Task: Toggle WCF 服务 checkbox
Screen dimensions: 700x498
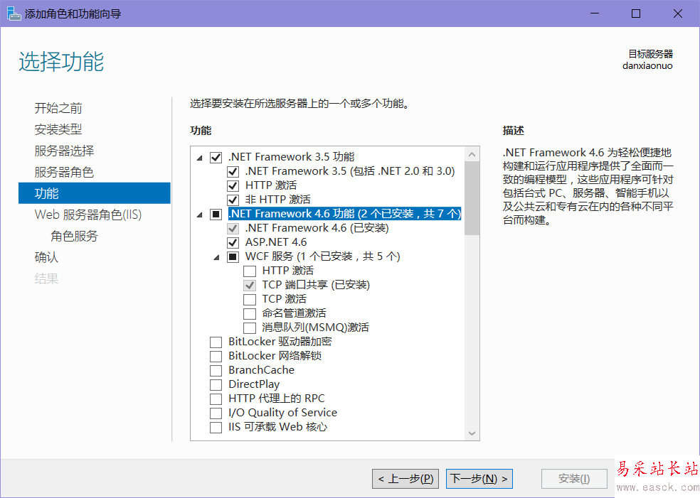Action: pos(233,256)
